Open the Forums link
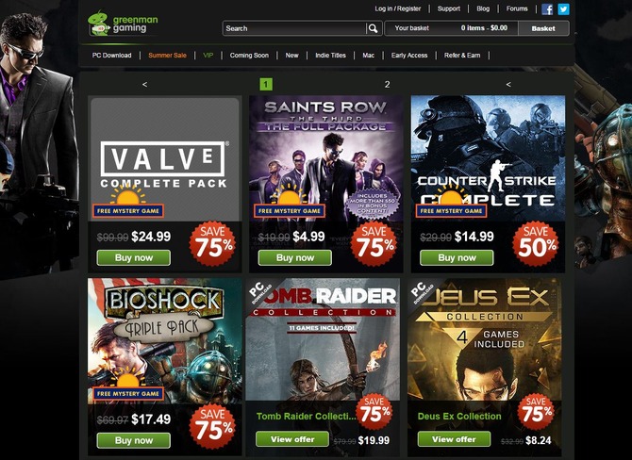The width and height of the screenshot is (632, 460). point(517,8)
